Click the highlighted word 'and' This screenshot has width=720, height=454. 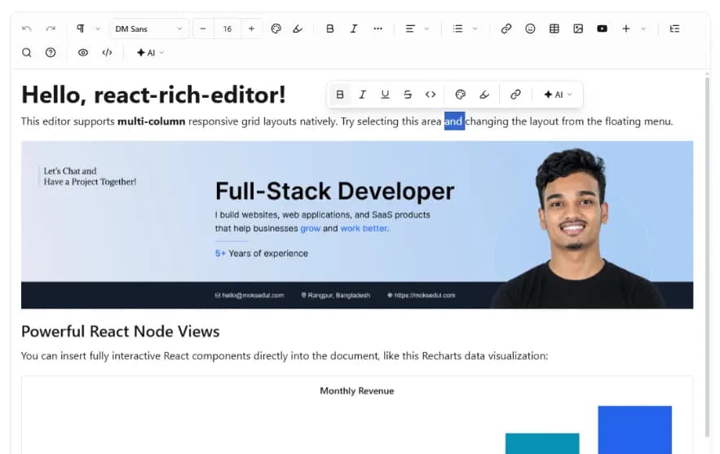[454, 121]
